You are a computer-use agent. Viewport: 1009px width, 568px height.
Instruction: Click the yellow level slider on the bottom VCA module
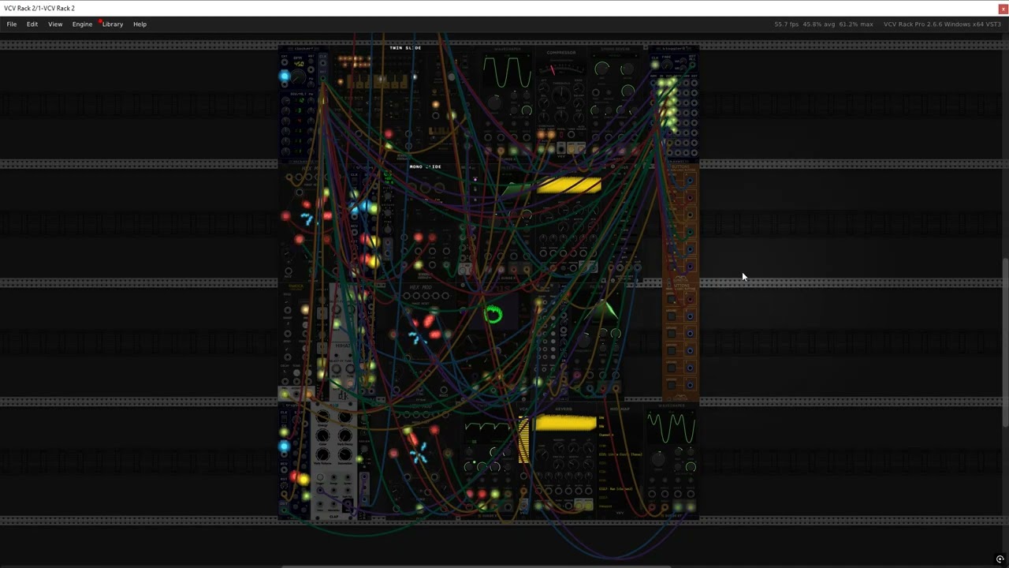(x=523, y=440)
